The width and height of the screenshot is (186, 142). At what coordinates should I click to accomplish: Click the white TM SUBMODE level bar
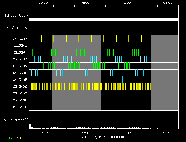pyautogui.click(x=103, y=19)
